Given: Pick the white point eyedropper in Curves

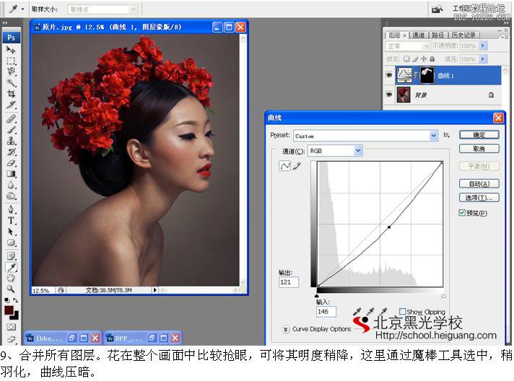Looking at the screenshot, I should pyautogui.click(x=383, y=311).
